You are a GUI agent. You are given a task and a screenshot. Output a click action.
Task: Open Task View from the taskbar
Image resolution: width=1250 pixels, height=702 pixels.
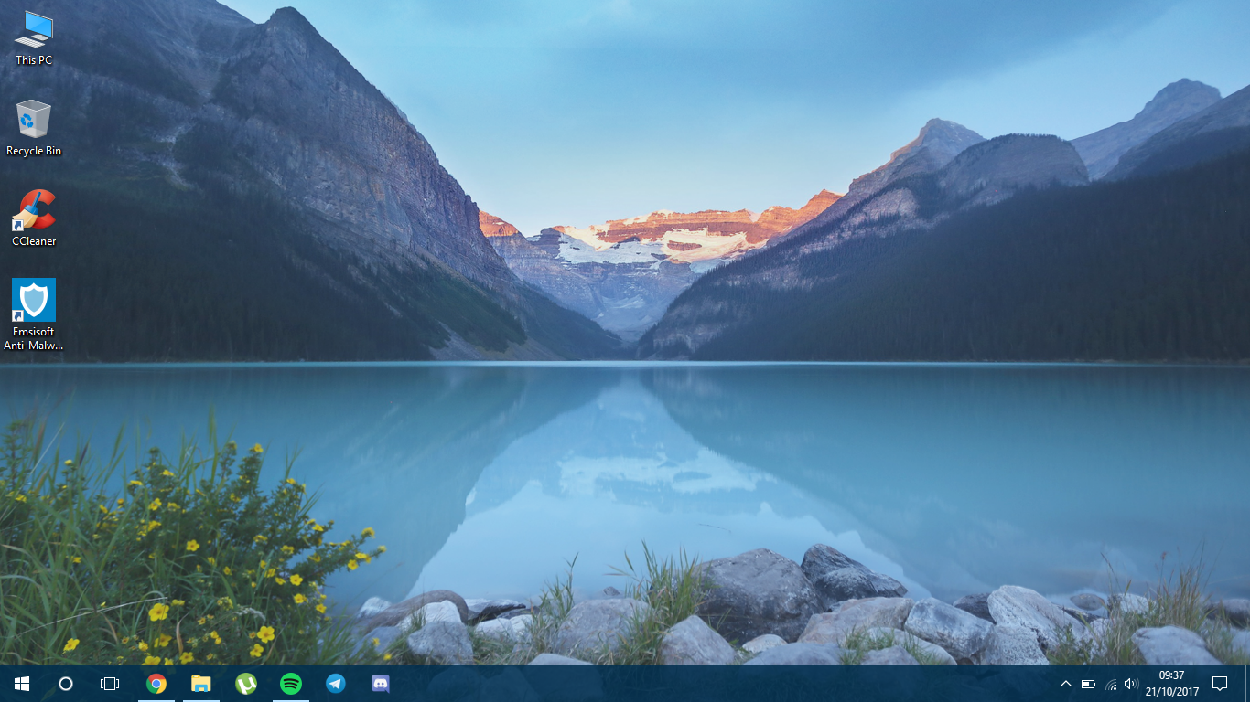pyautogui.click(x=110, y=684)
